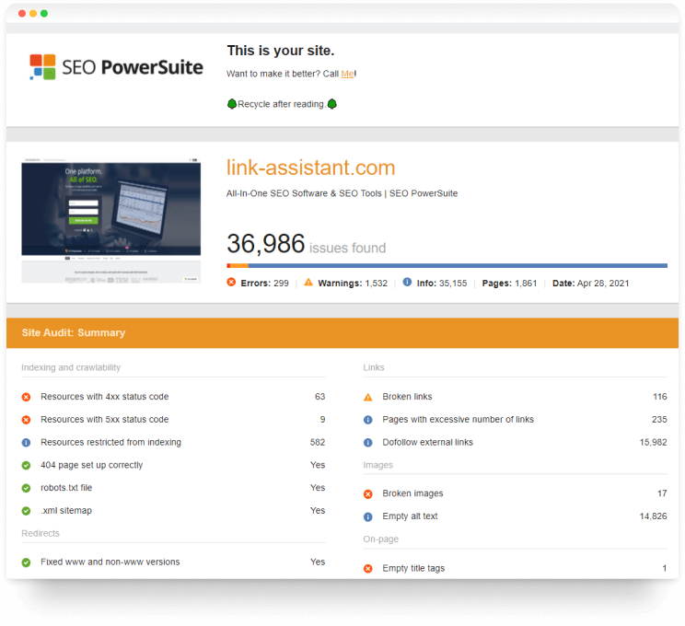Click the 'Date: Apr 28, 2021' stat
This screenshot has height=626, width=685.
click(591, 283)
